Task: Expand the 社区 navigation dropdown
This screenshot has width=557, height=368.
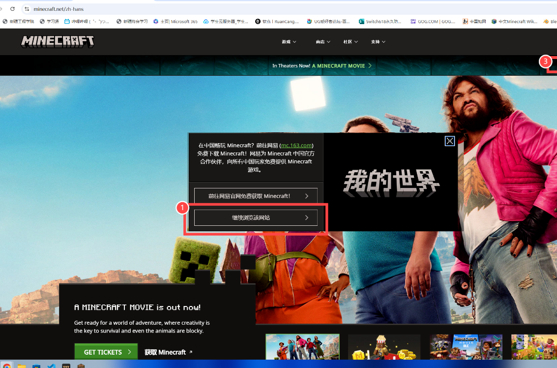Action: pyautogui.click(x=351, y=42)
